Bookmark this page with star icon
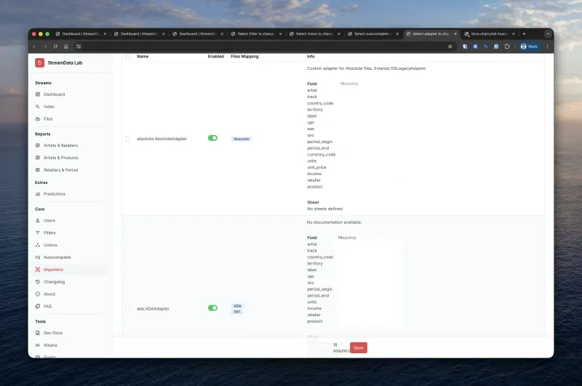 (x=450, y=47)
